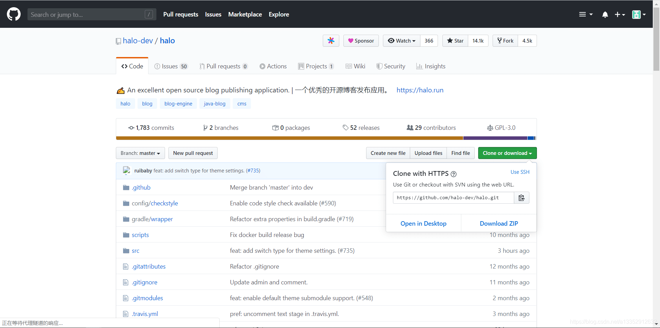
Task: Open the .gitignore file
Action: click(145, 282)
